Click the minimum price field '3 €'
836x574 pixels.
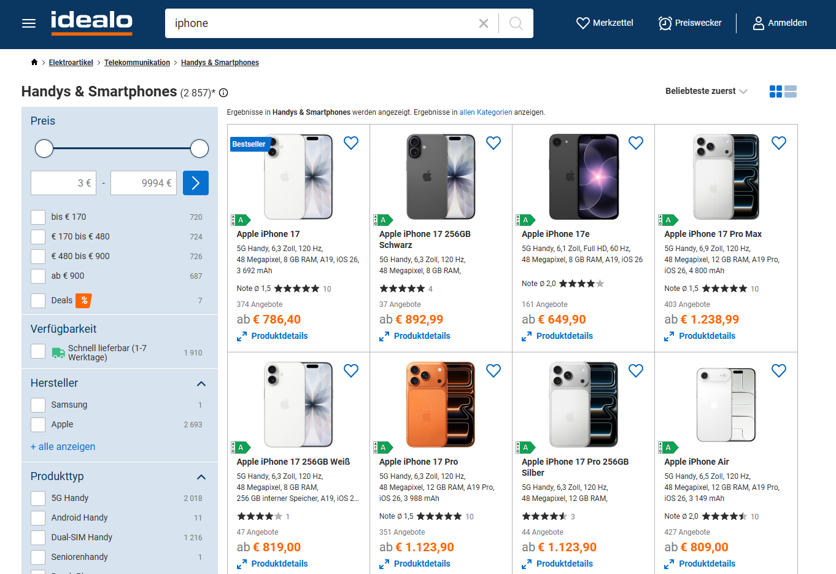click(64, 183)
